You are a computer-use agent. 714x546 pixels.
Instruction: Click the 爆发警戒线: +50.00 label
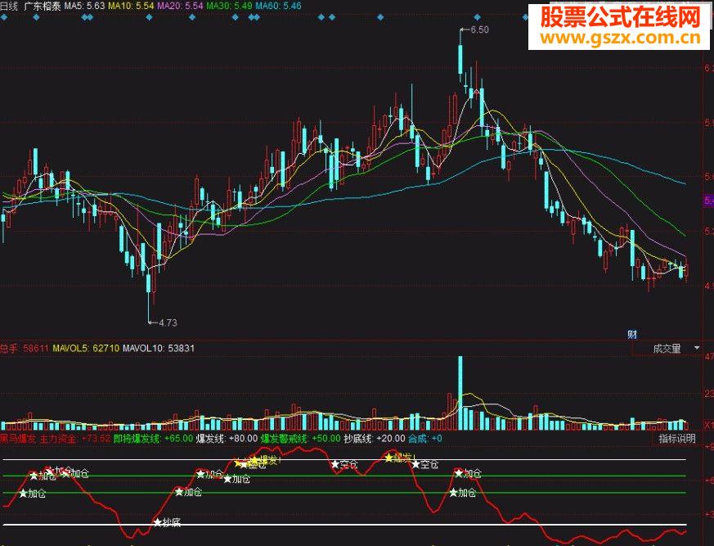click(300, 439)
